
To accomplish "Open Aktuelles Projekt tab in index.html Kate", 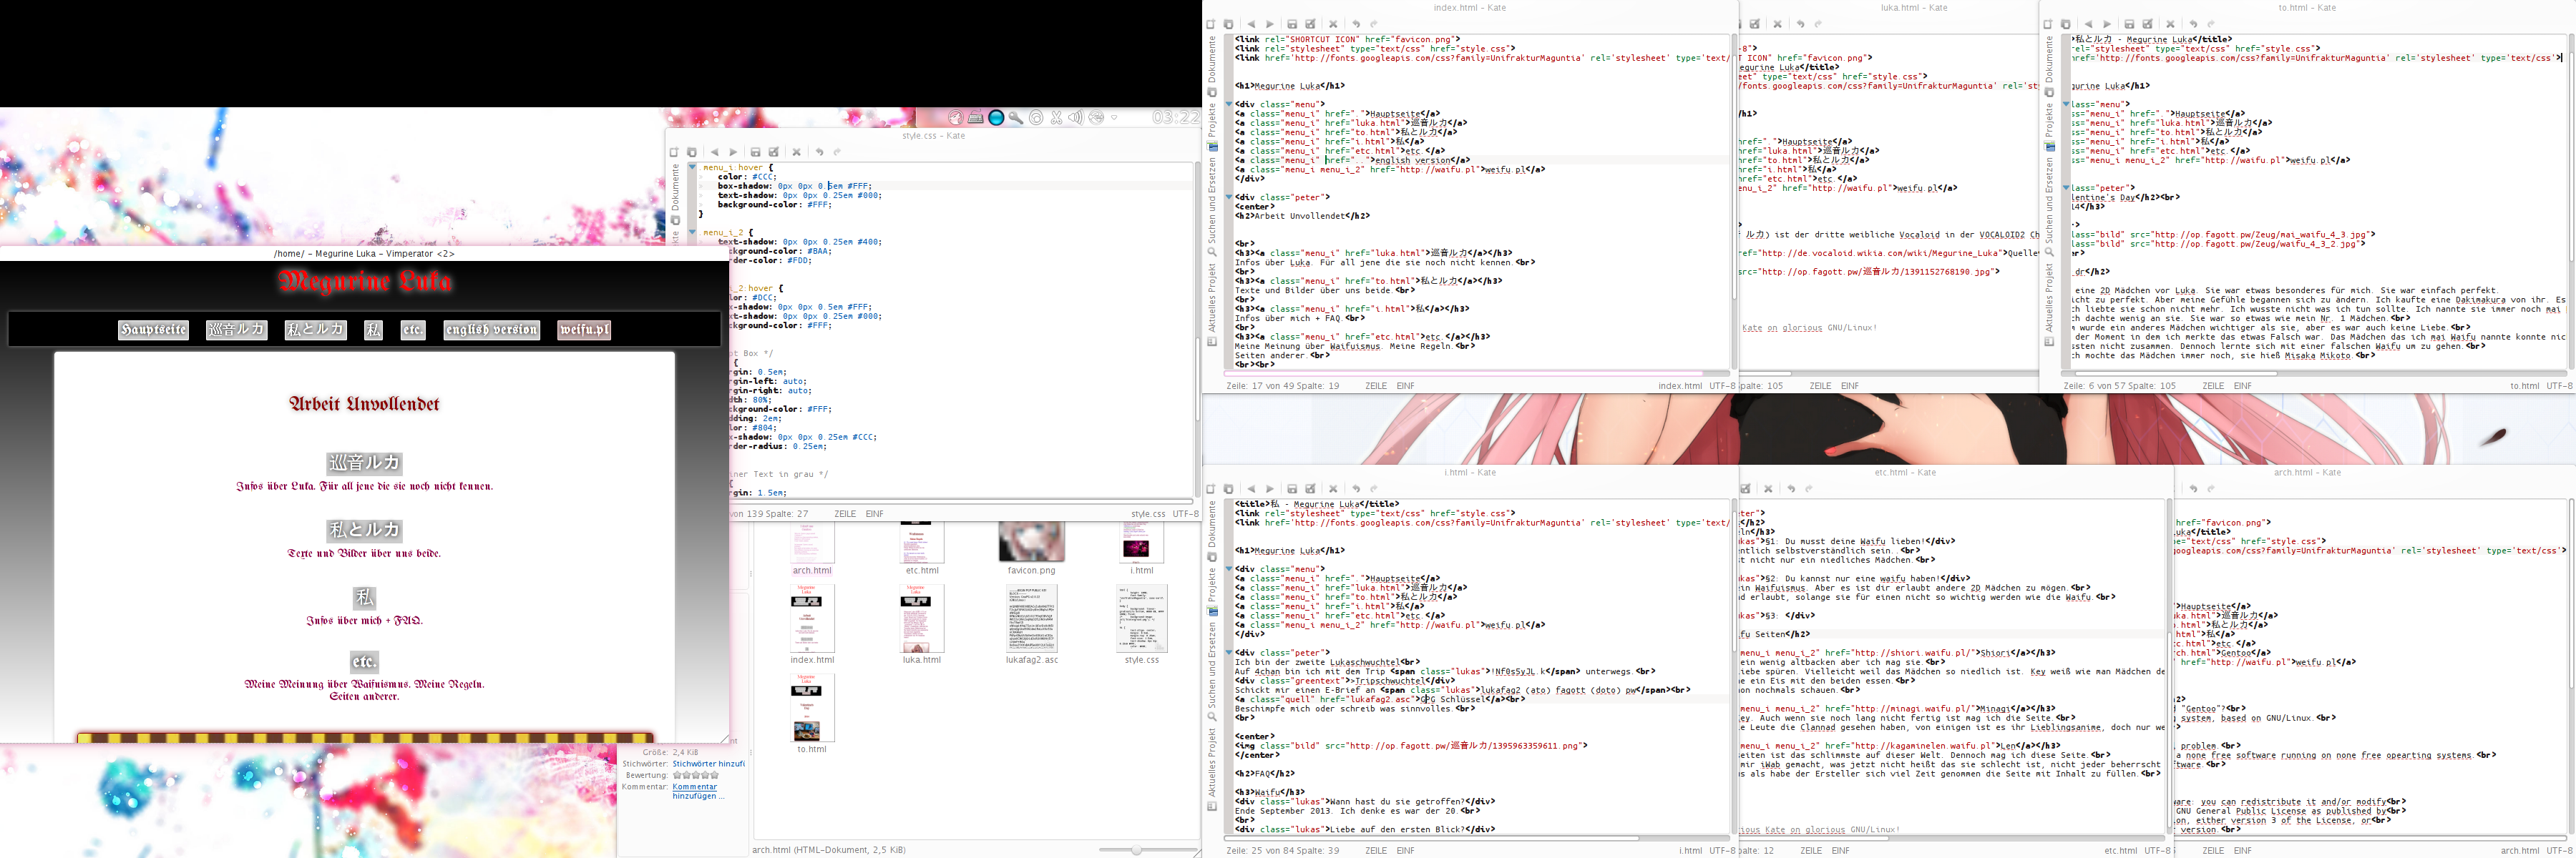I will point(1212,304).
